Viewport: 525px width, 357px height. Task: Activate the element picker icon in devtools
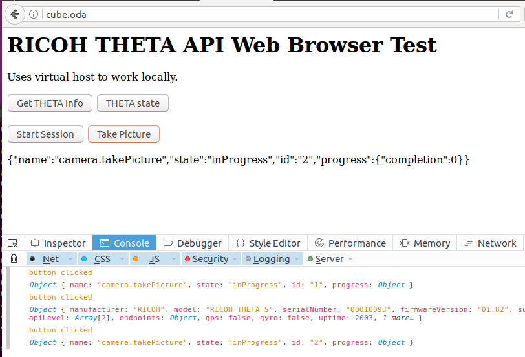click(13, 243)
